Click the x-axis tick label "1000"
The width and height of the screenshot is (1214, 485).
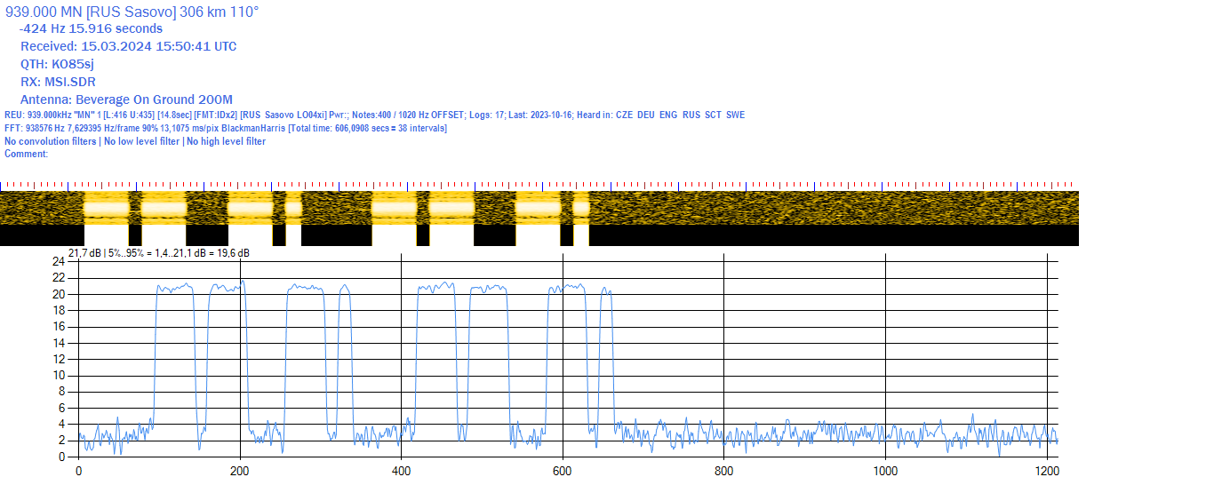click(x=886, y=472)
